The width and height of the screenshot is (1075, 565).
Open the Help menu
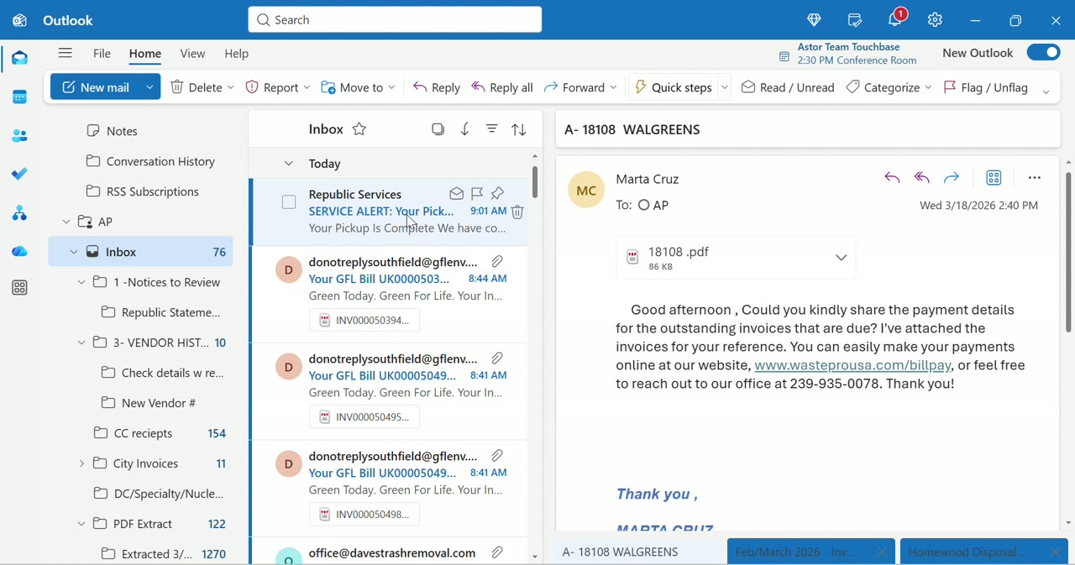click(236, 53)
